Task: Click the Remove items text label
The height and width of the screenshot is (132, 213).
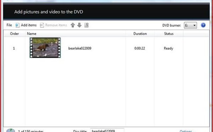Action: 56,25
